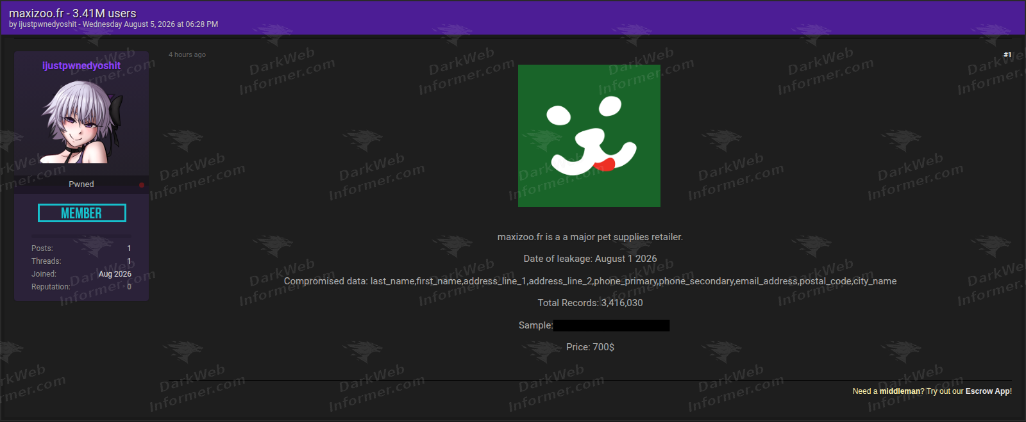
Task: Click the anime avatar of ijustpwnedyoshit
Action: pos(81,122)
